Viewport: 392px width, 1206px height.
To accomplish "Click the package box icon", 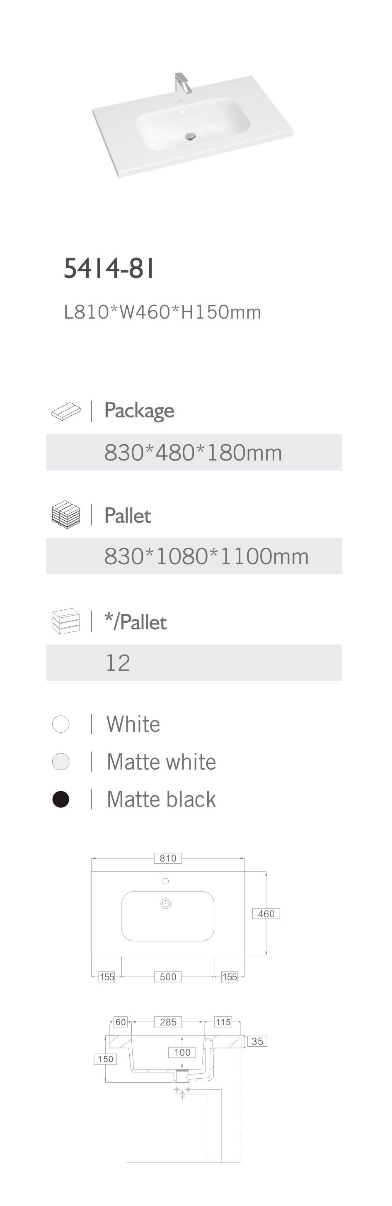I will 65,411.
